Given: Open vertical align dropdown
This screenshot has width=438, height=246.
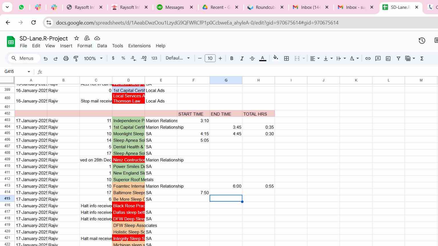Looking at the screenshot, I should point(328,58).
